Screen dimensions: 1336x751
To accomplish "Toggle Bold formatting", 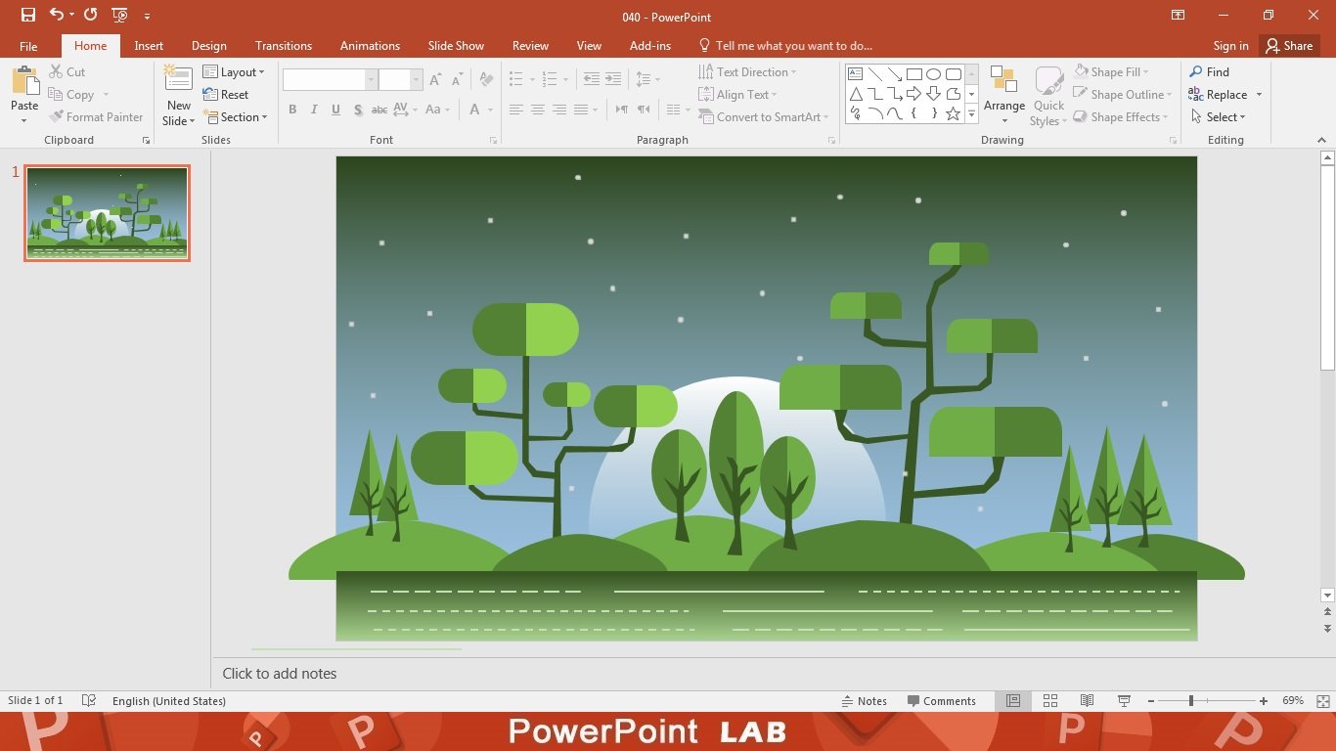I will (x=292, y=110).
